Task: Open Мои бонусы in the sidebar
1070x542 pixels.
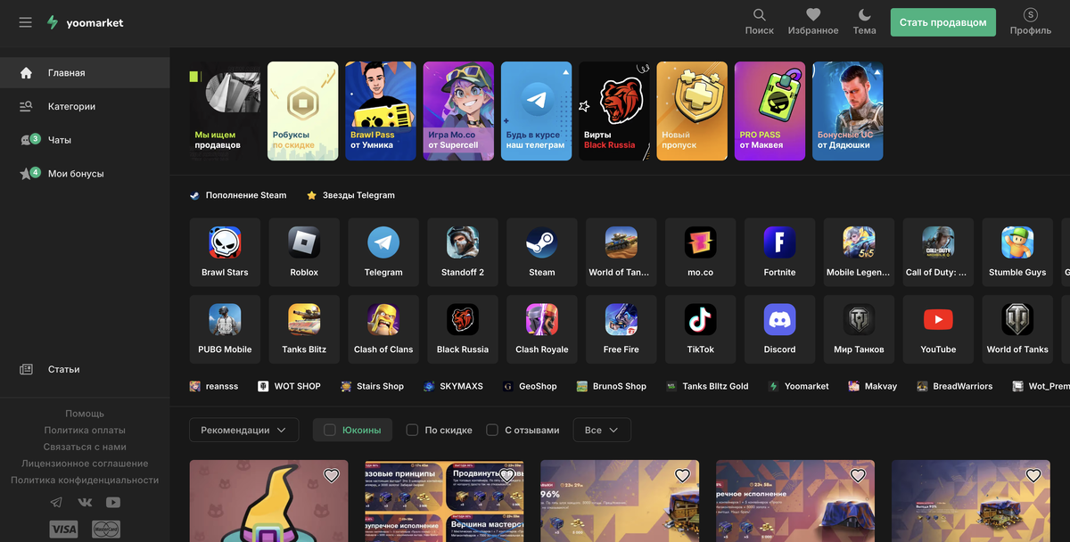Action: point(85,174)
